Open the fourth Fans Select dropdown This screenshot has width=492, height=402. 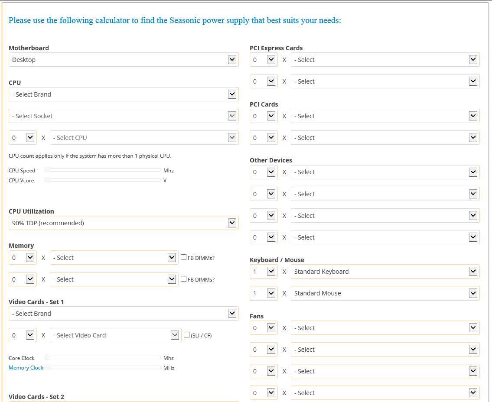[x=385, y=393]
